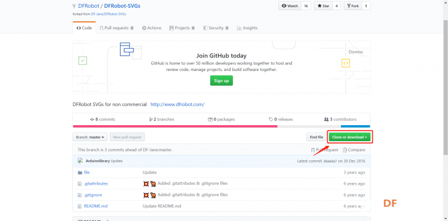Open the Update README.md commit message
This screenshot has height=221, width=448.
[x=162, y=206]
